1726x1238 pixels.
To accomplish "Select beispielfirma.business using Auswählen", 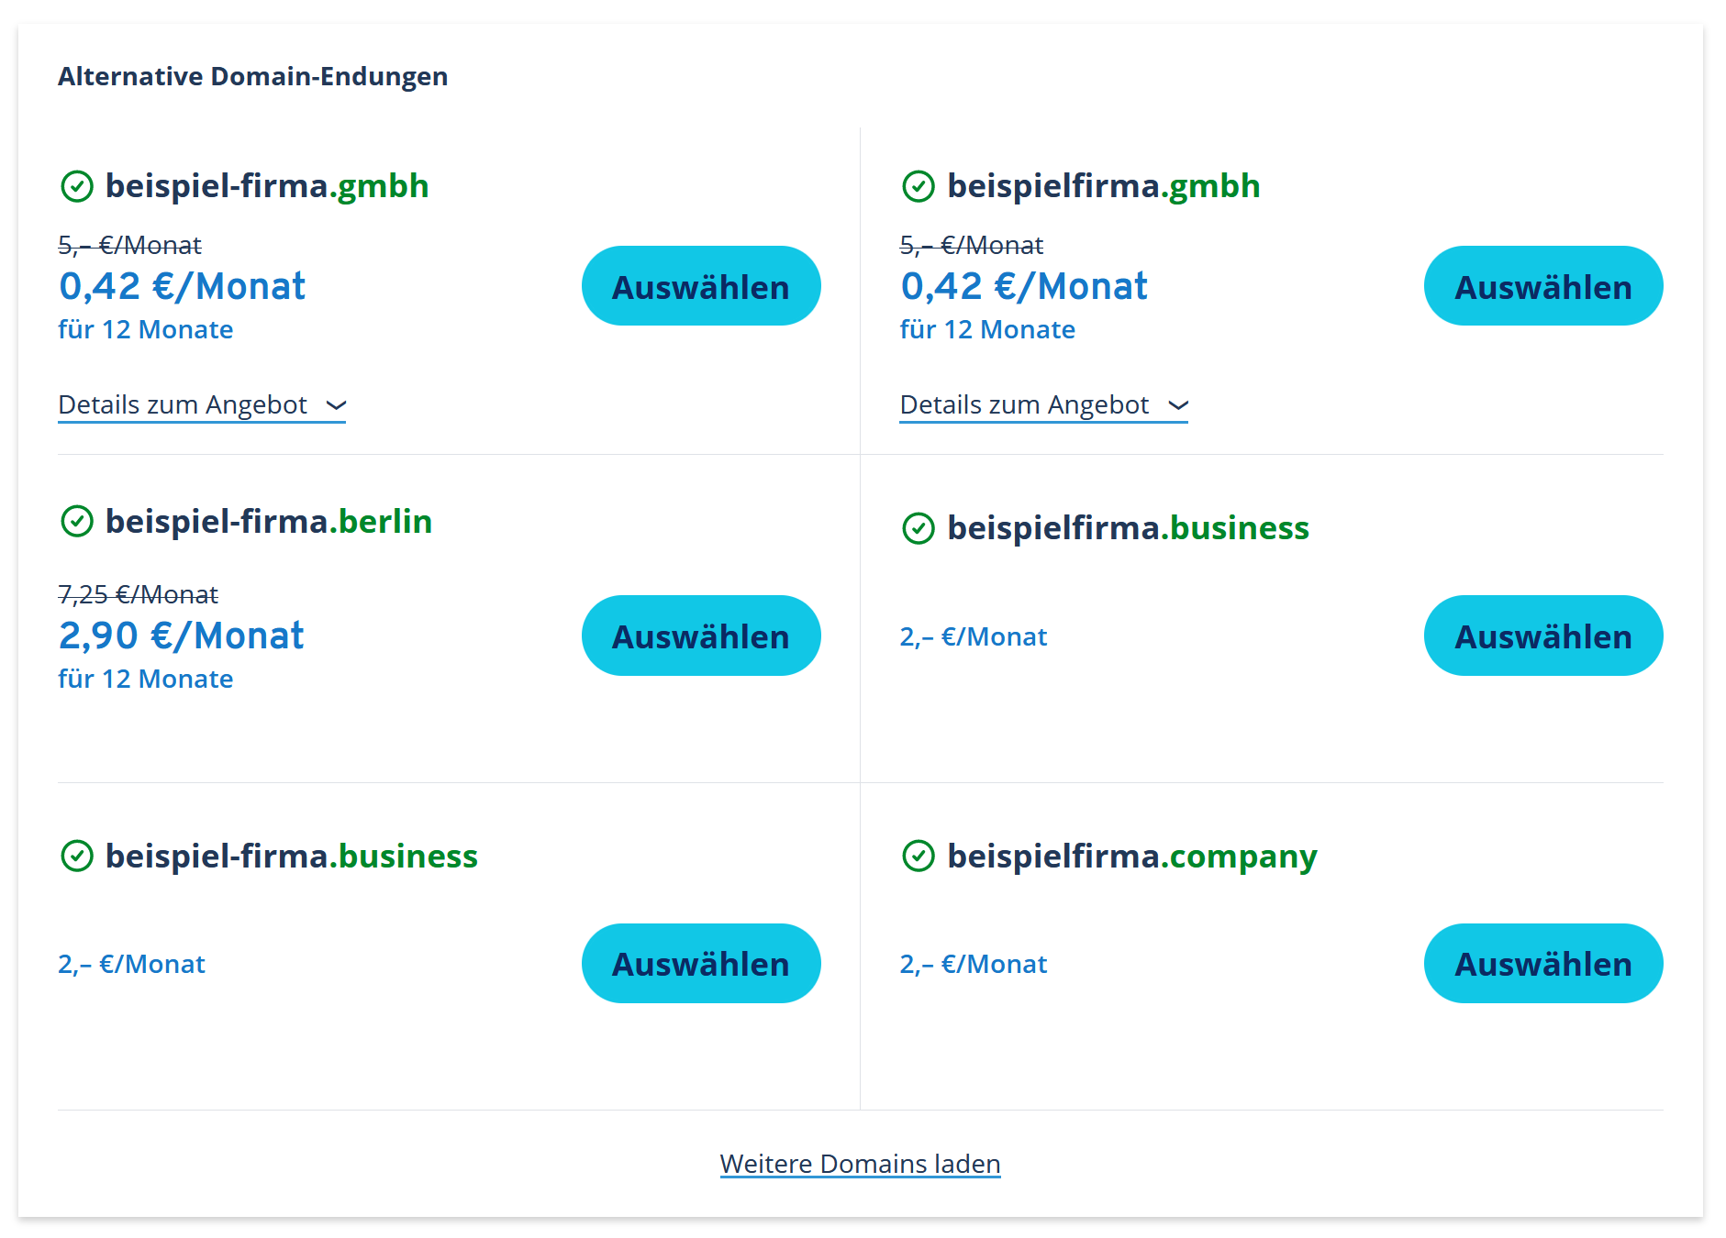I will 1543,636.
